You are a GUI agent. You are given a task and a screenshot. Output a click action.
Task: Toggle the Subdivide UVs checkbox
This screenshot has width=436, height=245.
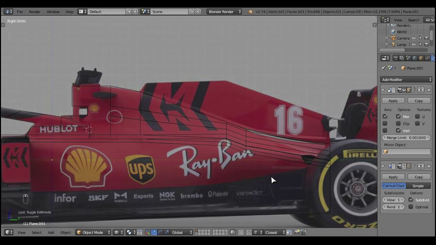pyautogui.click(x=411, y=200)
